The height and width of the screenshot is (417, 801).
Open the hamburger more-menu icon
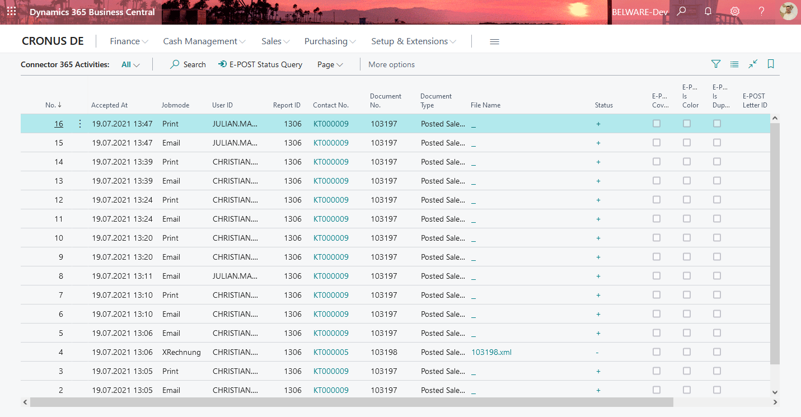point(494,41)
